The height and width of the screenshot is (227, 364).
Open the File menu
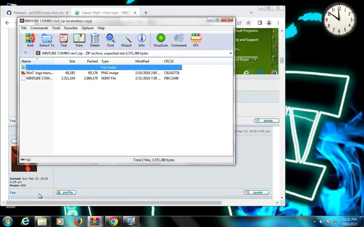coord(24,28)
